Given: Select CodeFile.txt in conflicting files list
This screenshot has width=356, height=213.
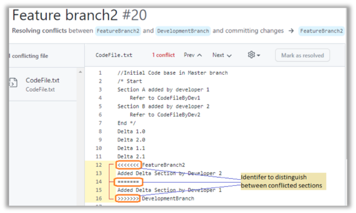Looking at the screenshot, I should pos(42,84).
